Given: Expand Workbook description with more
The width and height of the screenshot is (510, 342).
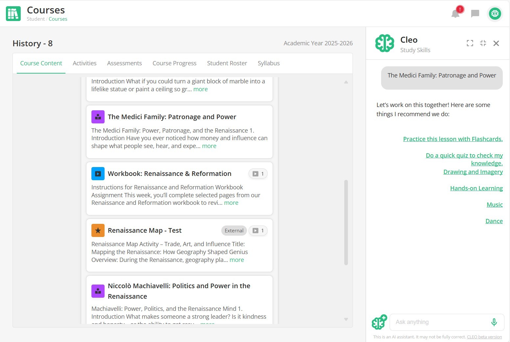Looking at the screenshot, I should point(231,203).
